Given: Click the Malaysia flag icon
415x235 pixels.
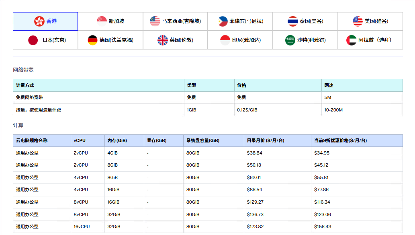Looking at the screenshot, I should coord(155,21).
